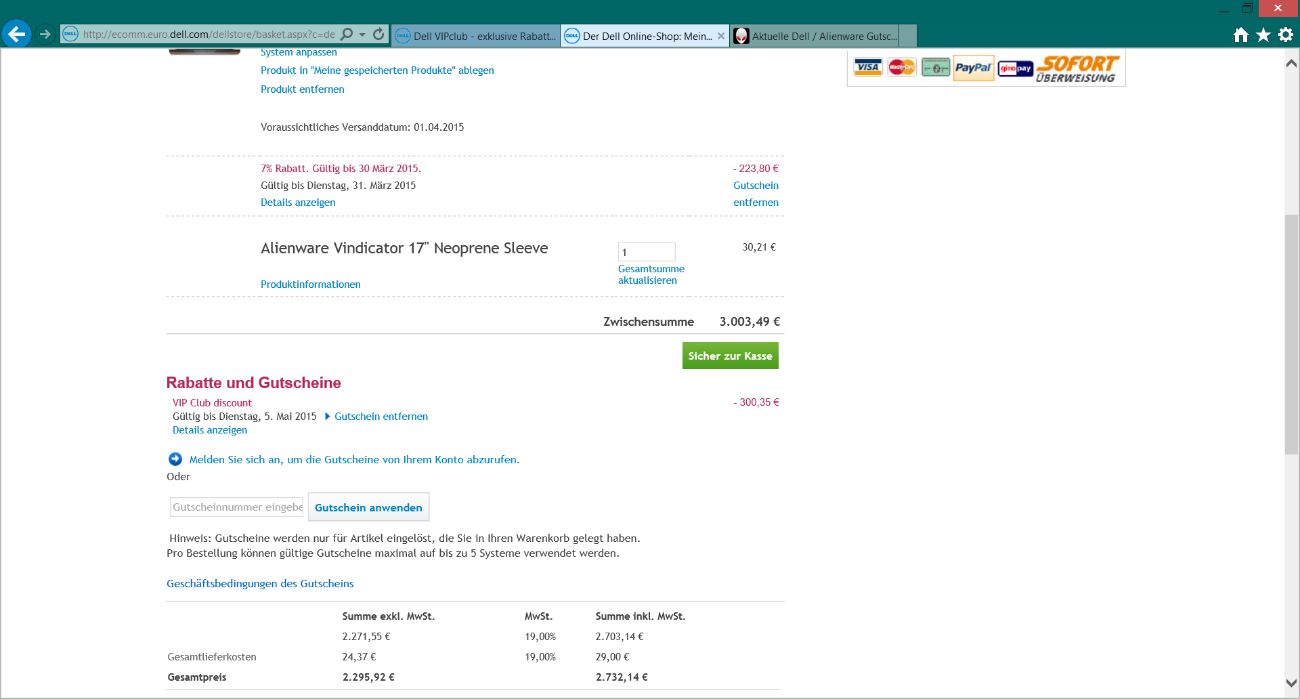The height and width of the screenshot is (699, 1300).
Task: Close the Der Dell Online-Shop tab
Action: click(721, 36)
